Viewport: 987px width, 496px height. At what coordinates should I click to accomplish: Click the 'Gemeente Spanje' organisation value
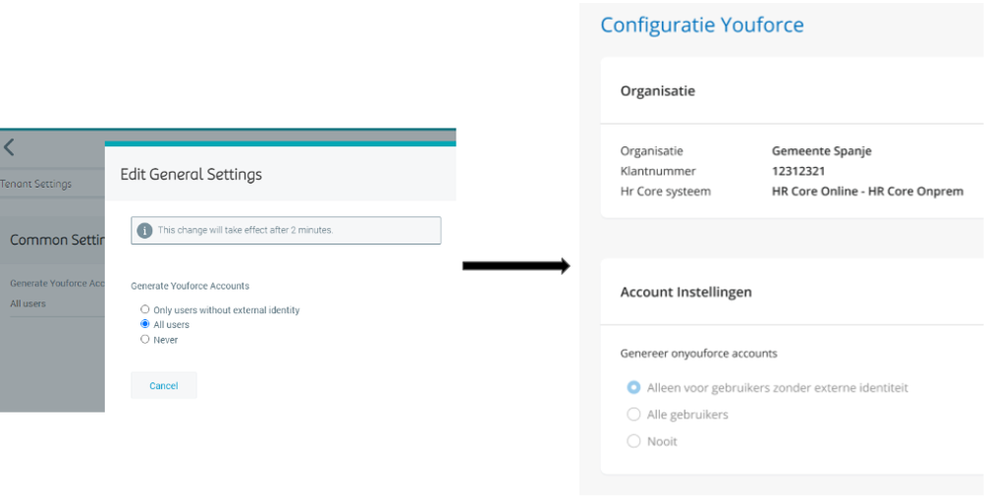point(821,151)
